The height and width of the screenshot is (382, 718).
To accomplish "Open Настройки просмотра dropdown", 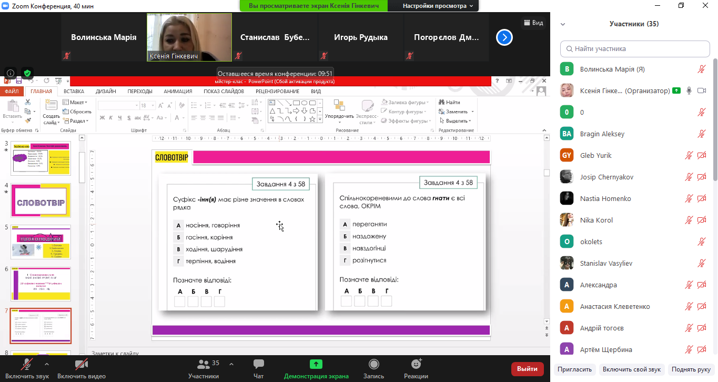I will 438,6.
